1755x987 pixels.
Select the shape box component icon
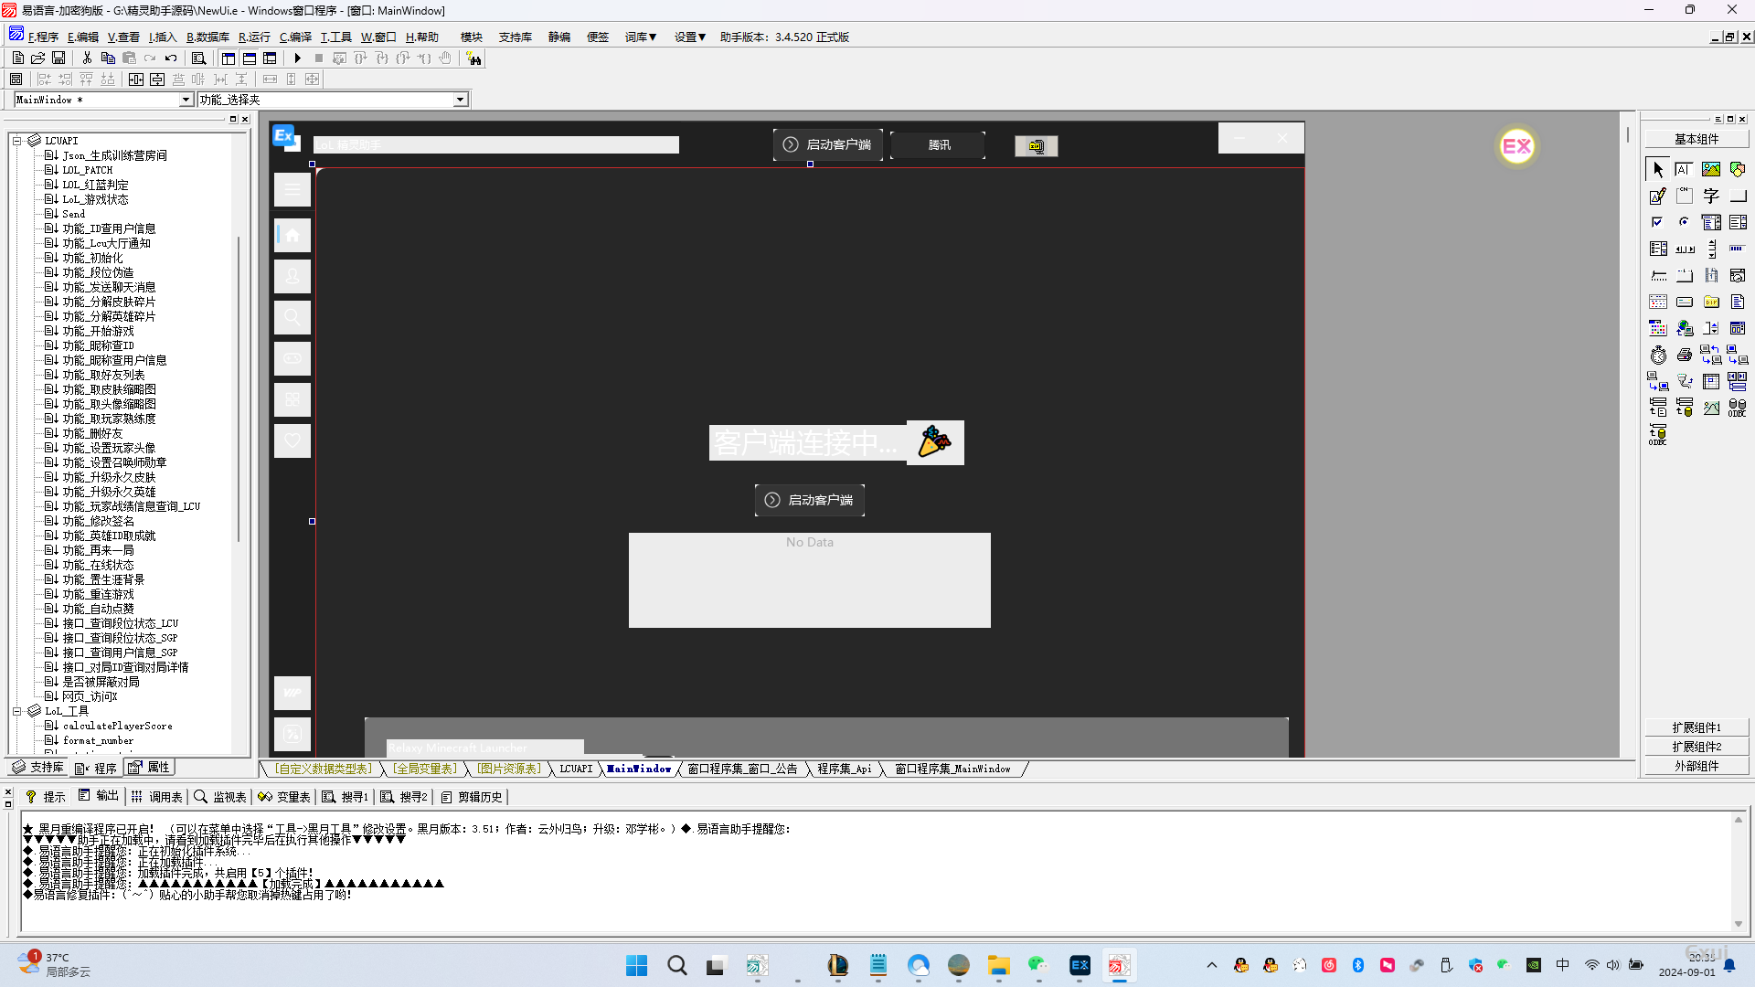click(x=1738, y=169)
